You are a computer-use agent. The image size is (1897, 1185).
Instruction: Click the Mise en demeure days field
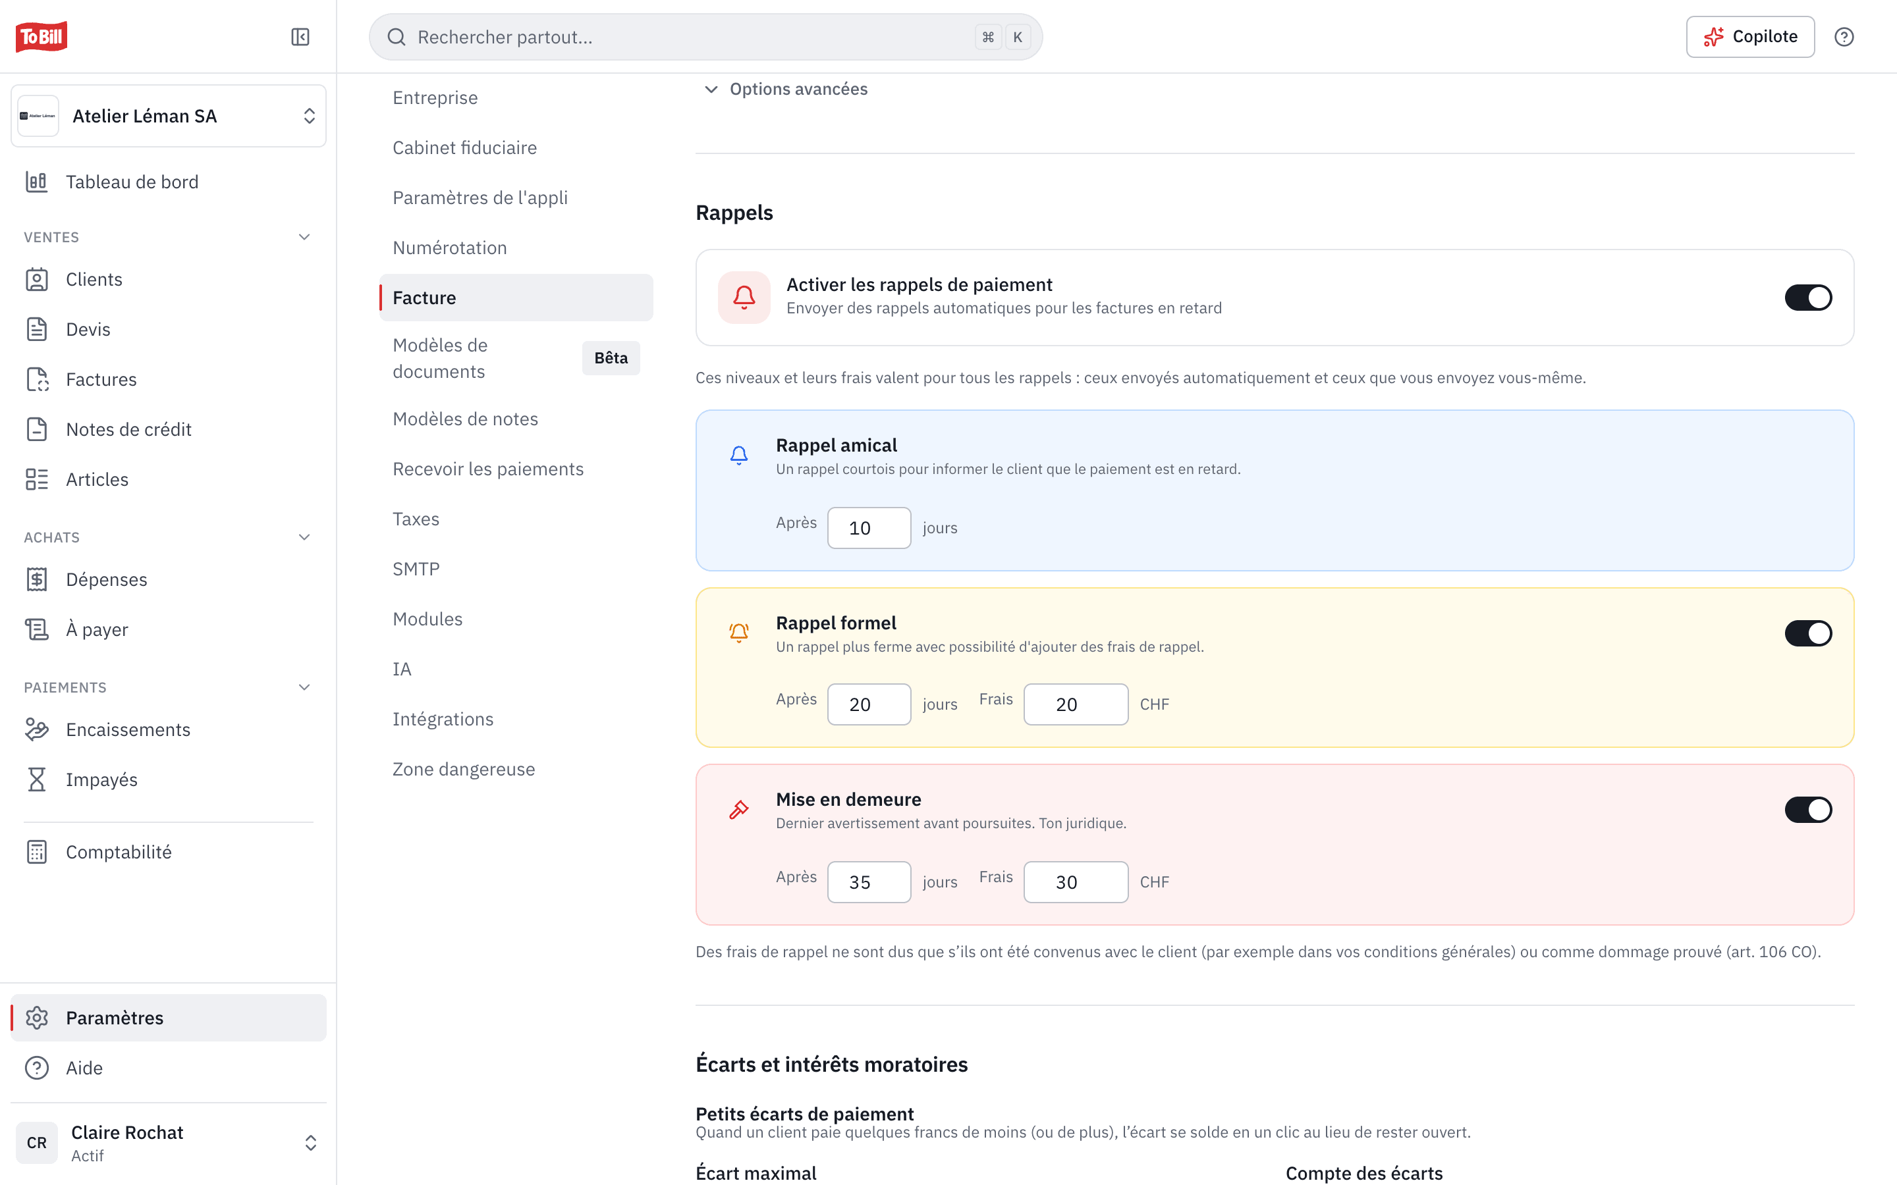click(x=869, y=882)
